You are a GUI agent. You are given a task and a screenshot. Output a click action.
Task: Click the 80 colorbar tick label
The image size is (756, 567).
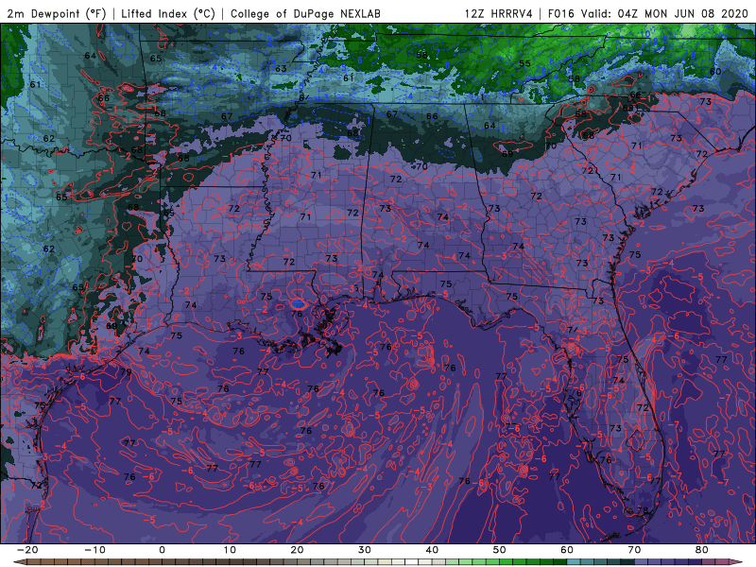click(702, 550)
